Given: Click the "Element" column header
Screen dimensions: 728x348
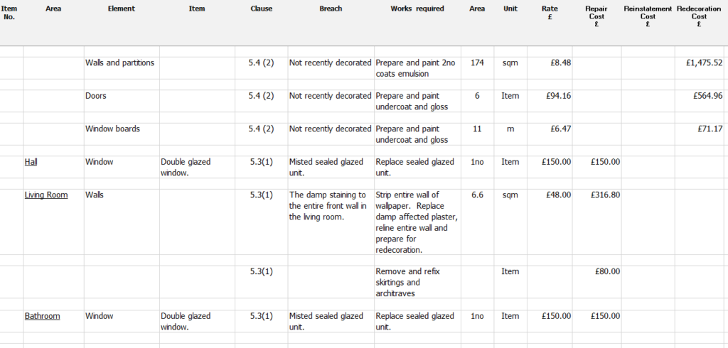Looking at the screenshot, I should [x=122, y=9].
